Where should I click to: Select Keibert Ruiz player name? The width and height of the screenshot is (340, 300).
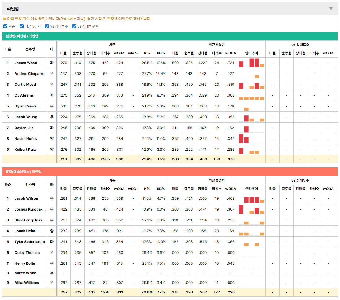[25, 150]
